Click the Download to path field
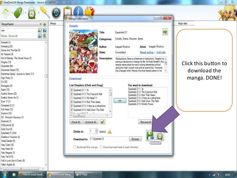237x178 pixels. tap(108, 139)
